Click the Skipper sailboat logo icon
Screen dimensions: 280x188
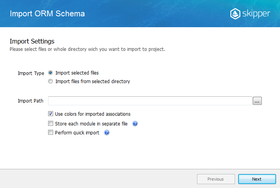point(235,14)
